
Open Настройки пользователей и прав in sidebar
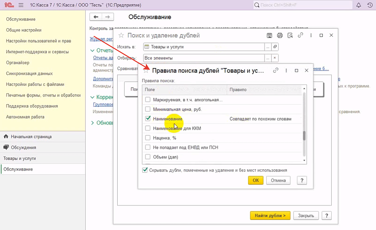[x=39, y=41]
